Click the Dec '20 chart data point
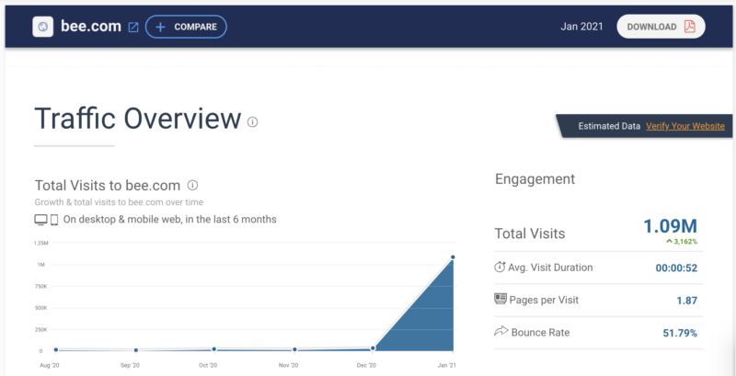The height and width of the screenshot is (376, 736). [x=373, y=348]
